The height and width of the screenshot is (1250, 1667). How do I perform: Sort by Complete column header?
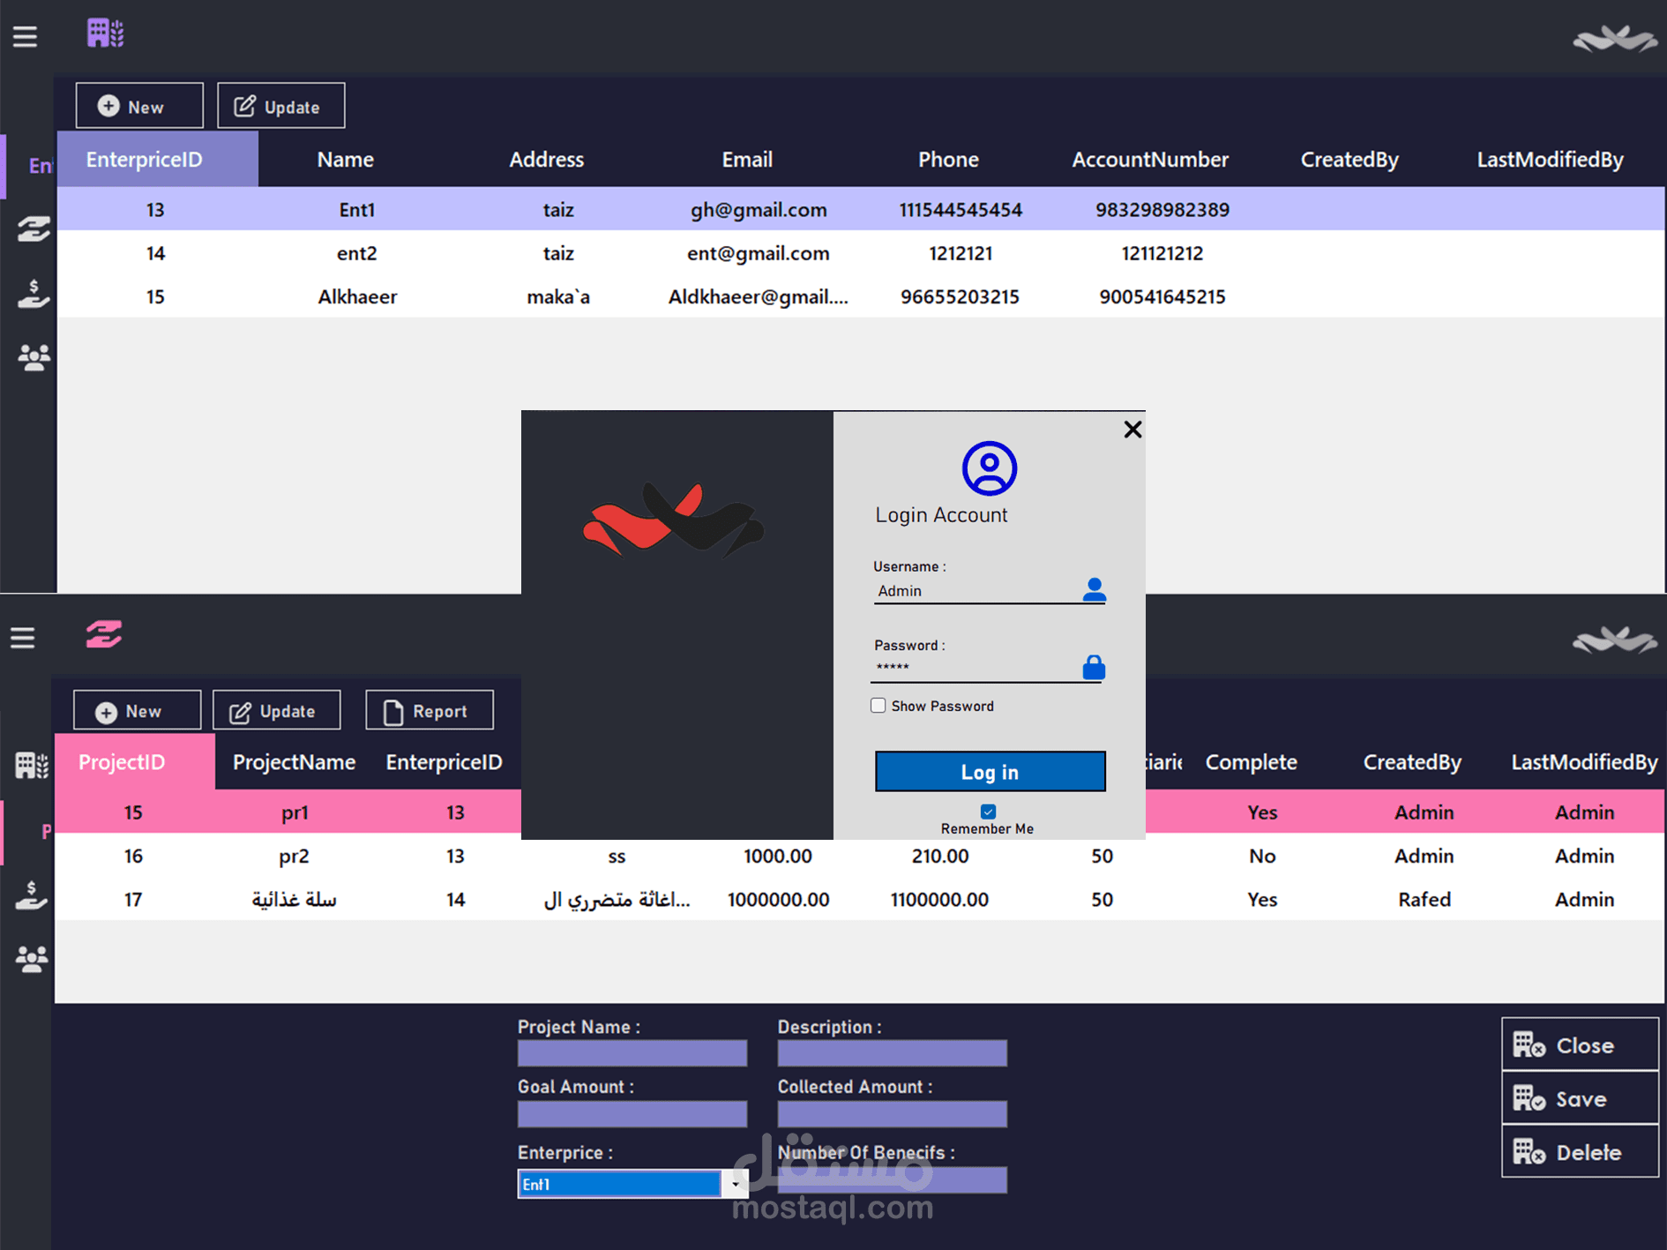(1251, 762)
